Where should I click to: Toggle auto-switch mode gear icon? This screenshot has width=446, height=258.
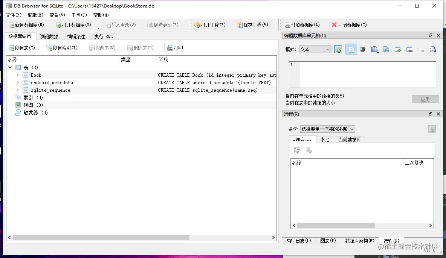click(338, 49)
